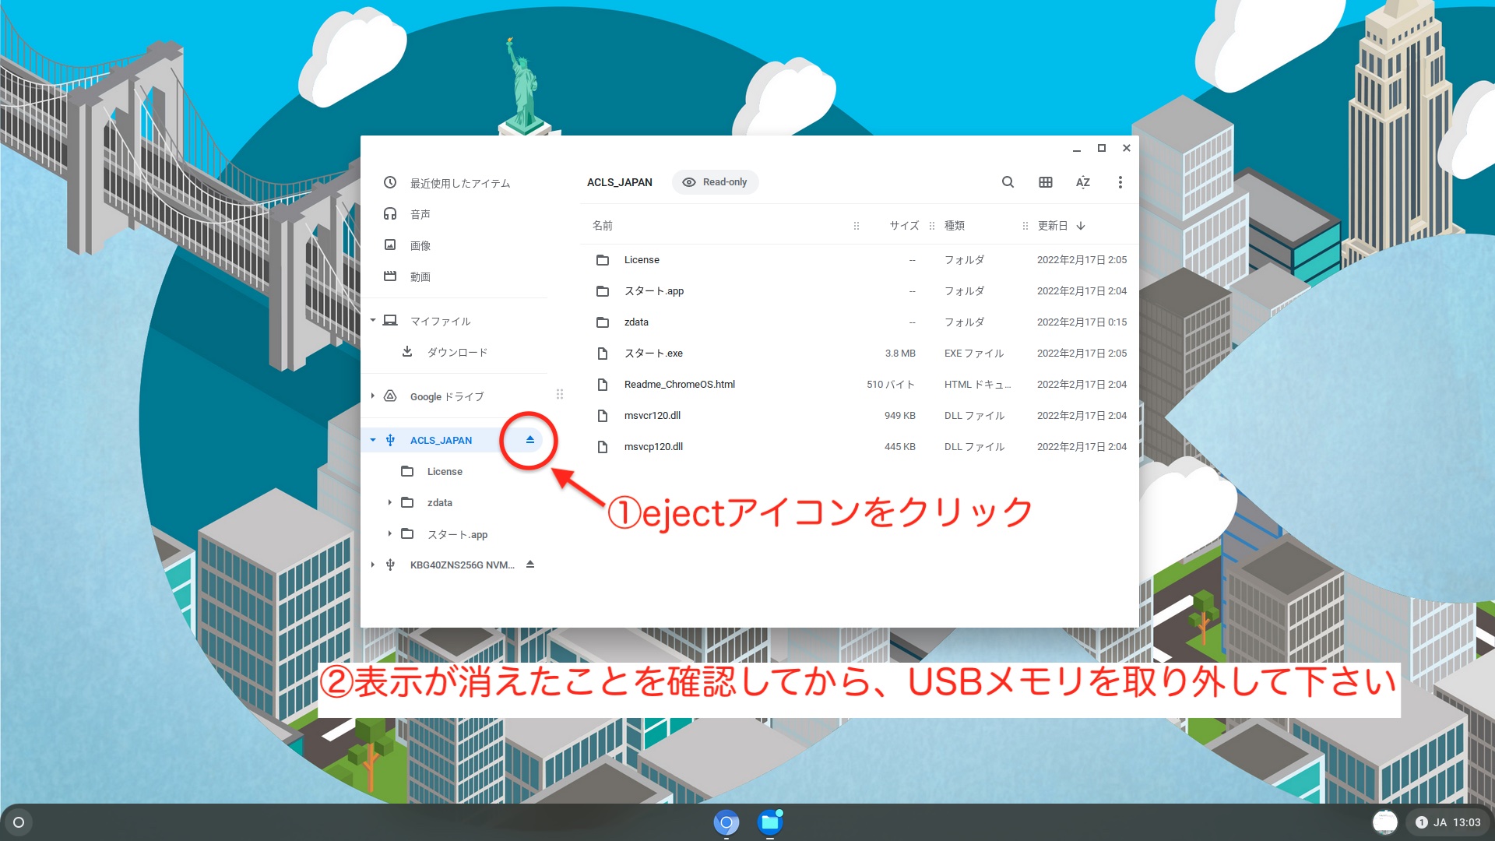The width and height of the screenshot is (1495, 841).
Task: Expand the スタート.app sidebar folder
Action: point(389,534)
